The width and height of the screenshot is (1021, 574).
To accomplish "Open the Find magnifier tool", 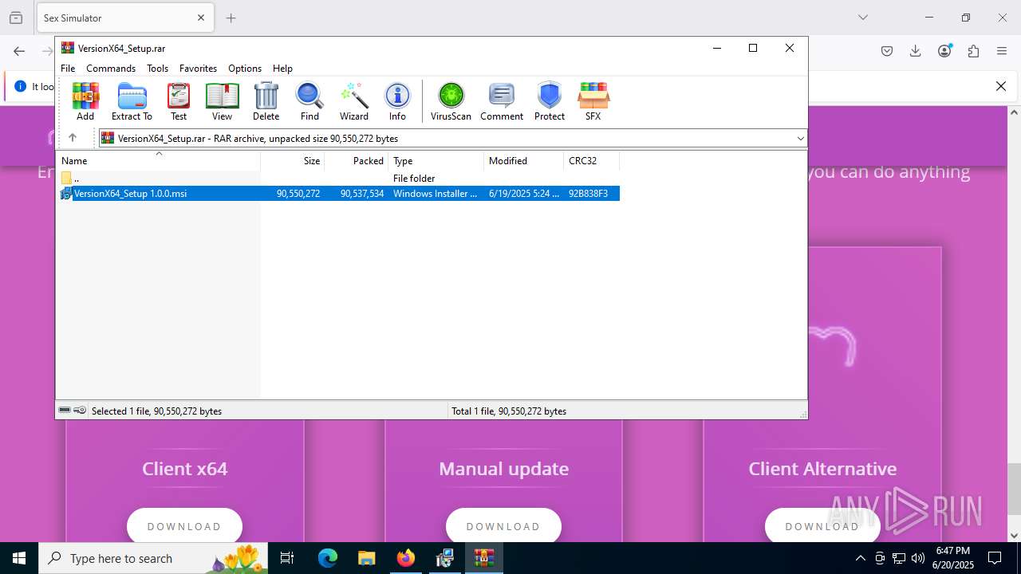I will [x=309, y=101].
